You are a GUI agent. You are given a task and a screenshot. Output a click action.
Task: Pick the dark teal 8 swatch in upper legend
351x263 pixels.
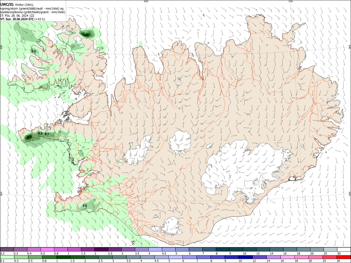coord(222,250)
